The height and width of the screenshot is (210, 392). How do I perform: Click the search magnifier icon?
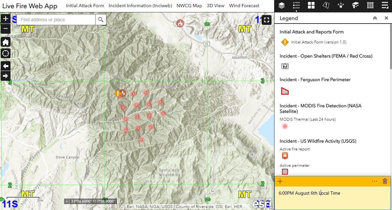[101, 20]
